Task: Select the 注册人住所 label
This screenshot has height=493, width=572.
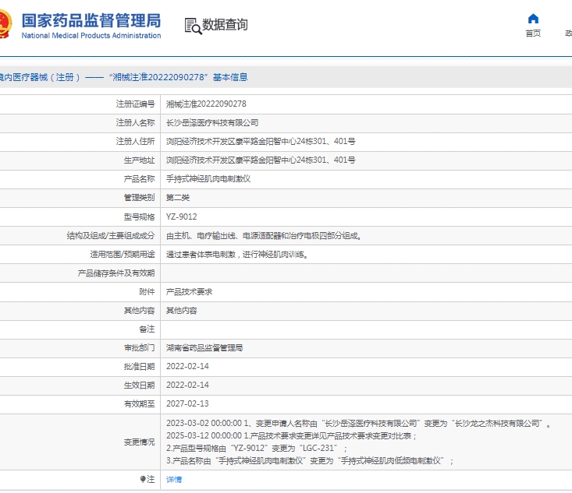Action: [x=135, y=141]
